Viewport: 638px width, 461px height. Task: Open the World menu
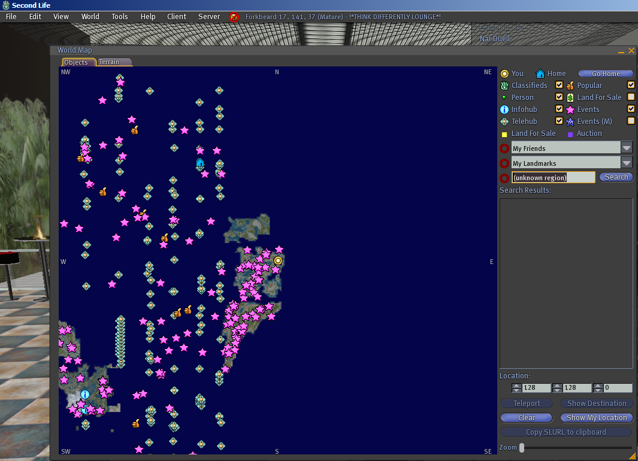tap(90, 17)
